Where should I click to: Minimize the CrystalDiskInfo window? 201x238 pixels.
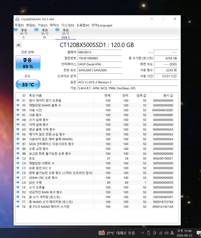click(x=152, y=19)
